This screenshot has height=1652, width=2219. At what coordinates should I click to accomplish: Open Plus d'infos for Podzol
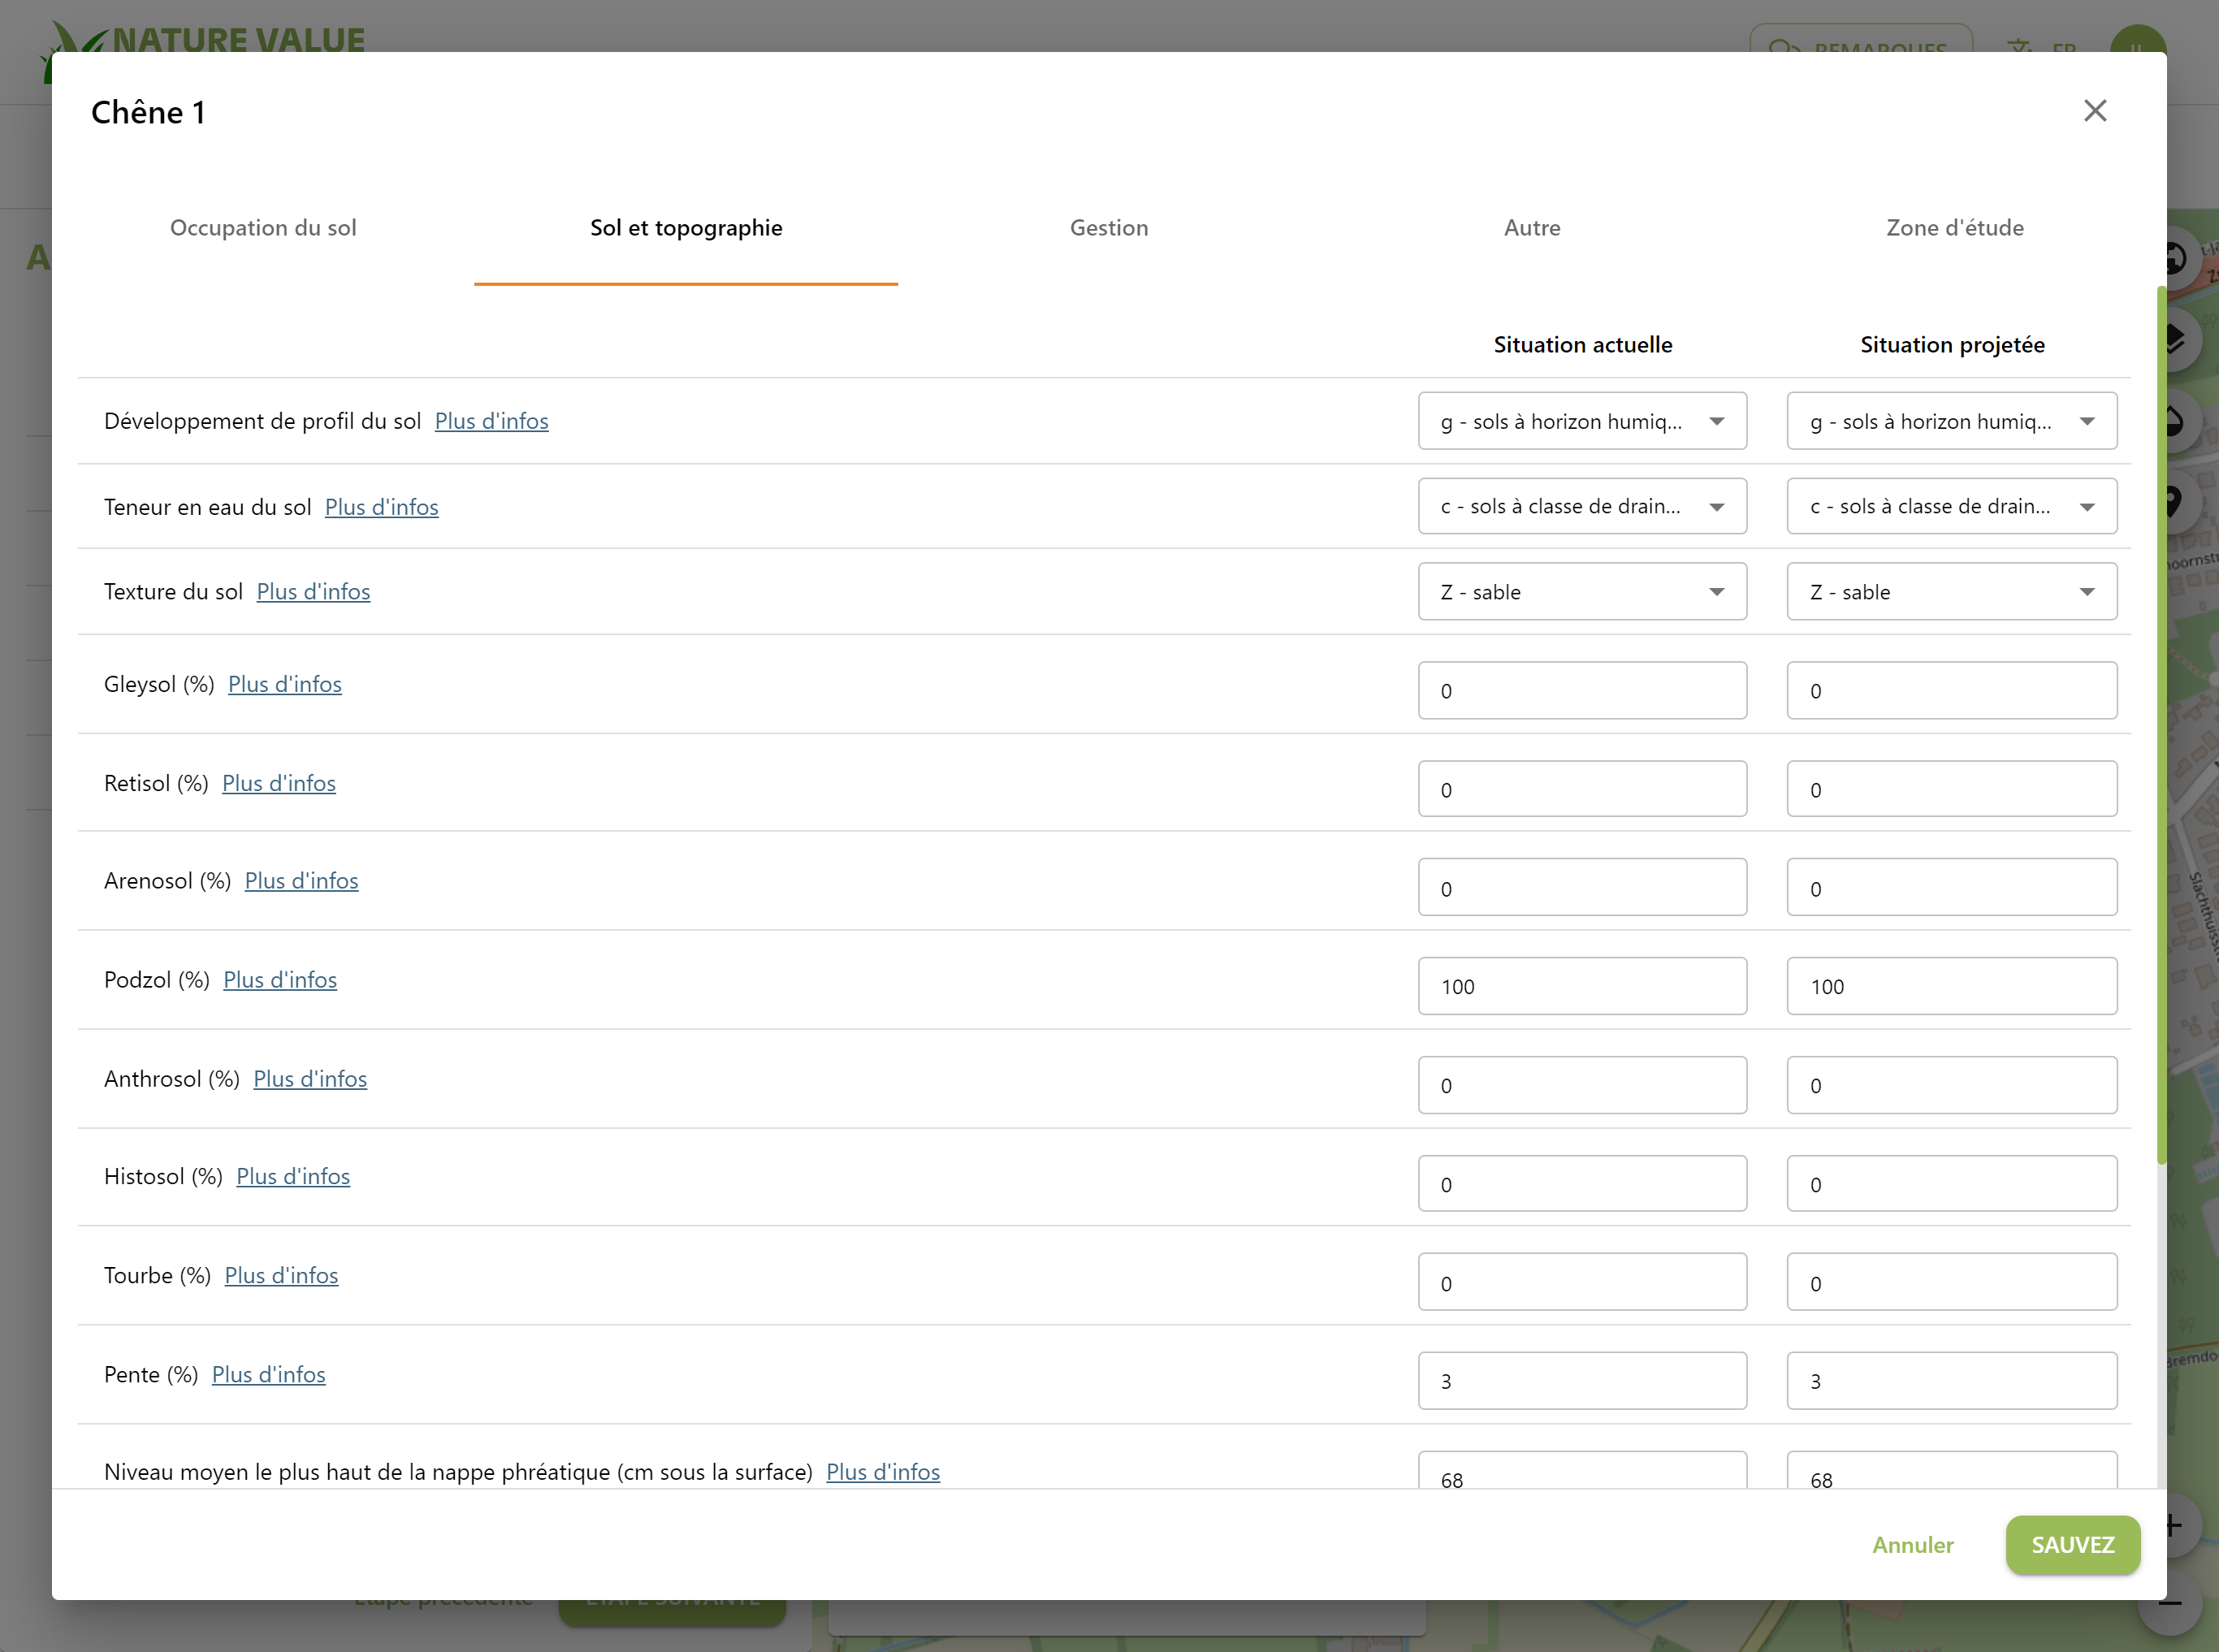280,980
